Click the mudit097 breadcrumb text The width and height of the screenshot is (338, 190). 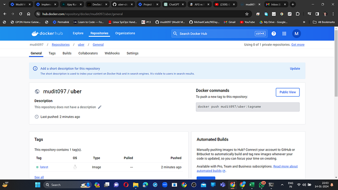point(36,44)
